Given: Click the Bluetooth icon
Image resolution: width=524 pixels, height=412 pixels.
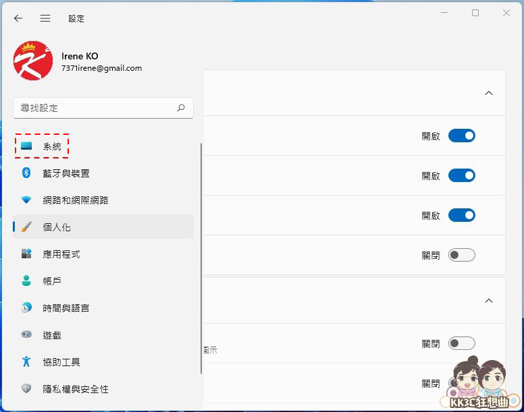Looking at the screenshot, I should pyautogui.click(x=26, y=173).
